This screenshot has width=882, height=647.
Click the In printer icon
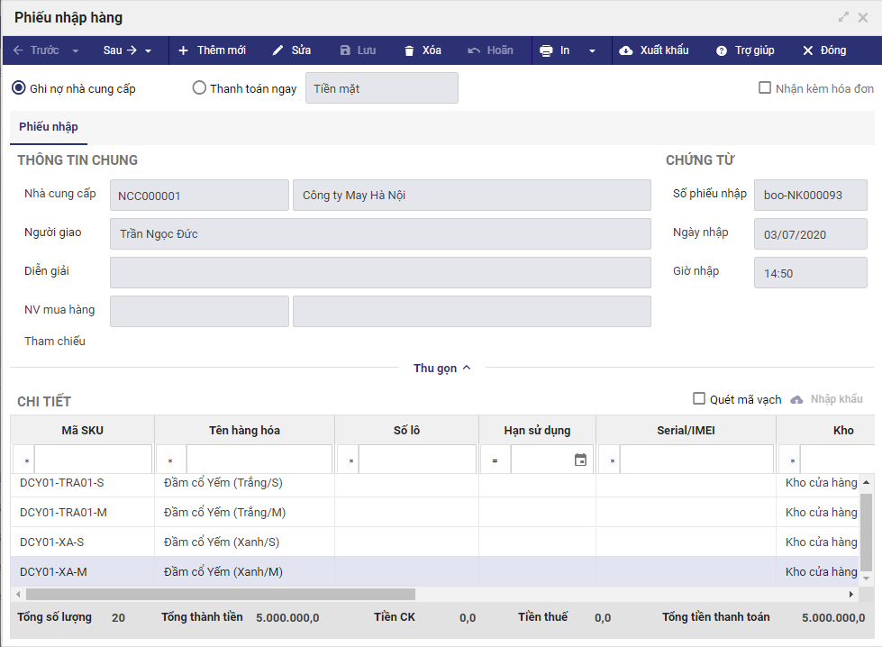546,50
